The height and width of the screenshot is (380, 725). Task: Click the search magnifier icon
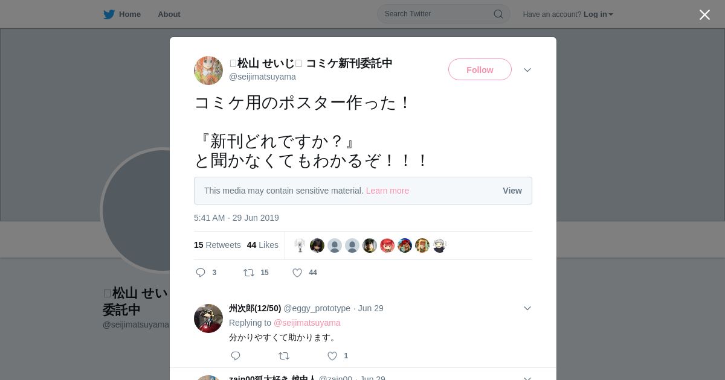[x=498, y=14]
